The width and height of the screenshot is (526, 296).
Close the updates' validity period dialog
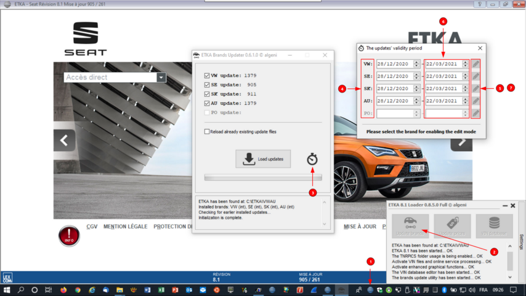(x=480, y=48)
